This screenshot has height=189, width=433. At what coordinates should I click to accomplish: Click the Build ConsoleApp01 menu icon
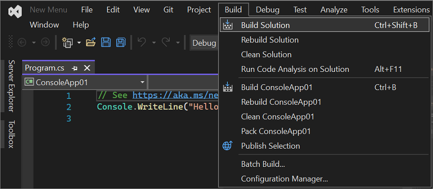pyautogui.click(x=227, y=87)
